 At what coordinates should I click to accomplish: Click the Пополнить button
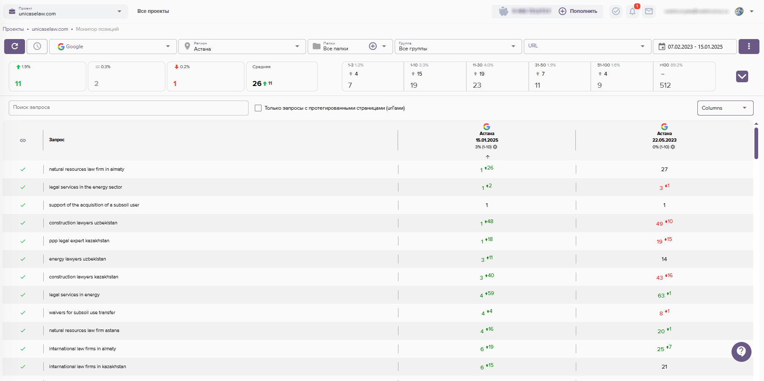[x=578, y=11]
